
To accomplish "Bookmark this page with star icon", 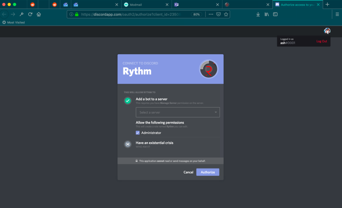I will click(x=226, y=14).
